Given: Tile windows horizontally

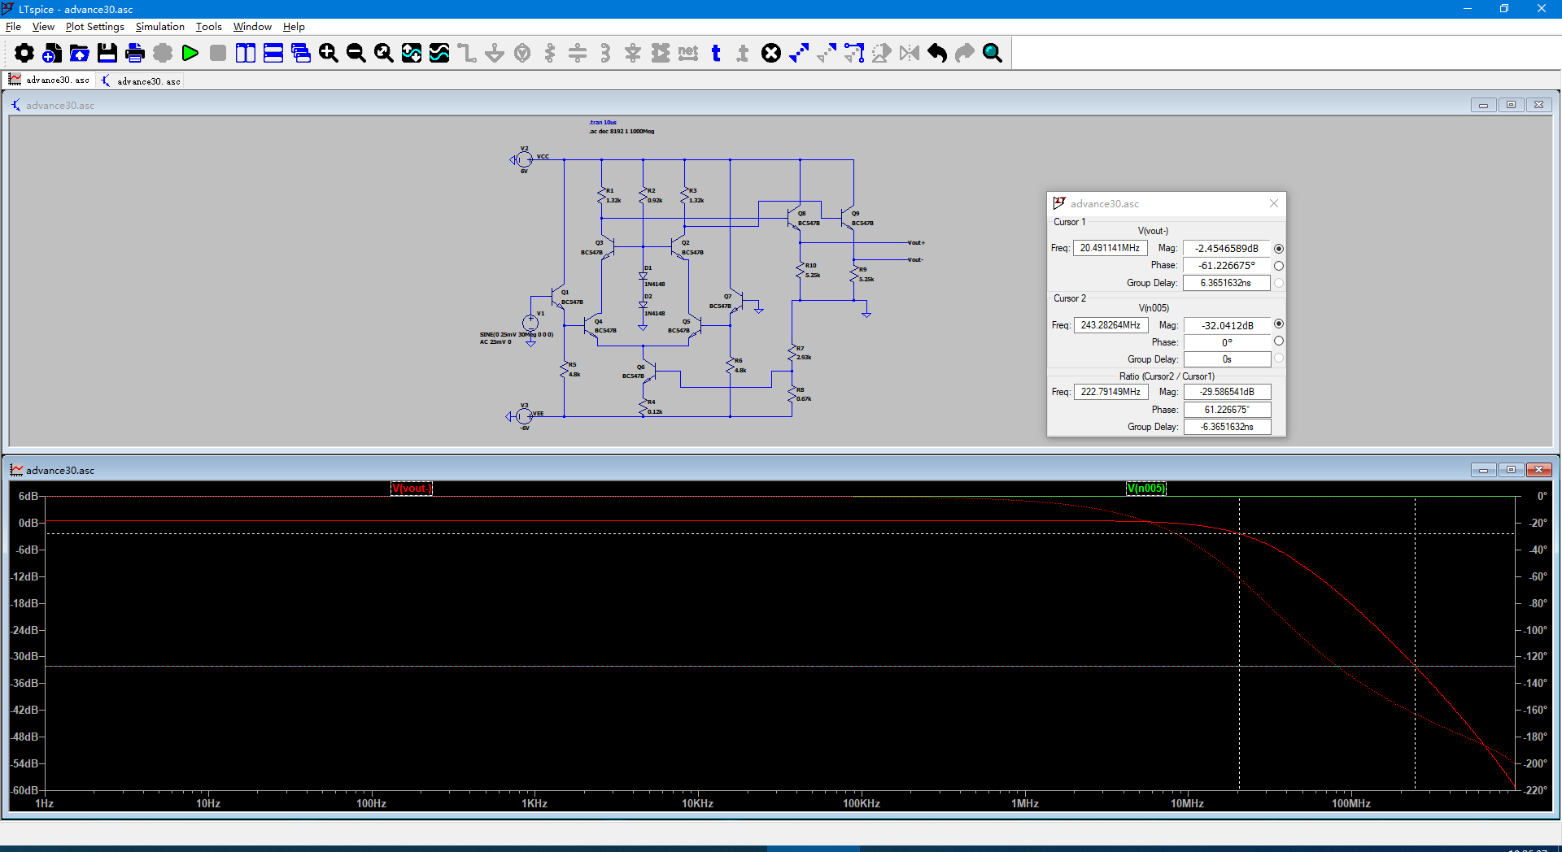Looking at the screenshot, I should pos(273,53).
